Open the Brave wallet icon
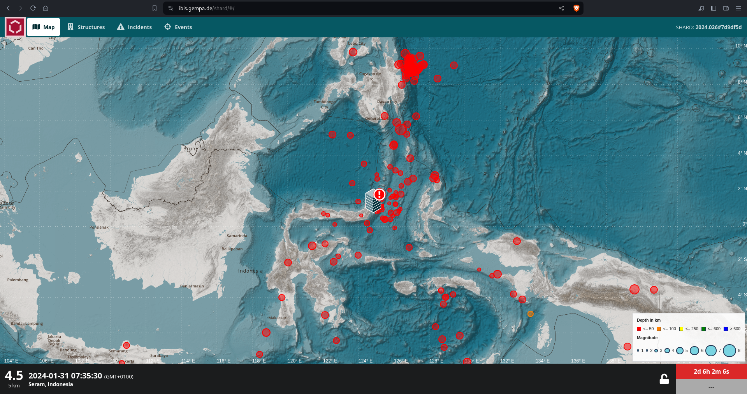747x394 pixels. (x=726, y=8)
